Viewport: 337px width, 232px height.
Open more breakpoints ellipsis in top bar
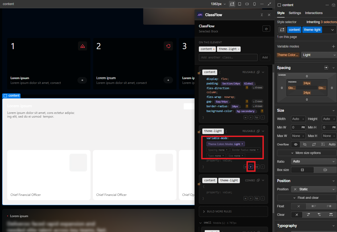262,4
